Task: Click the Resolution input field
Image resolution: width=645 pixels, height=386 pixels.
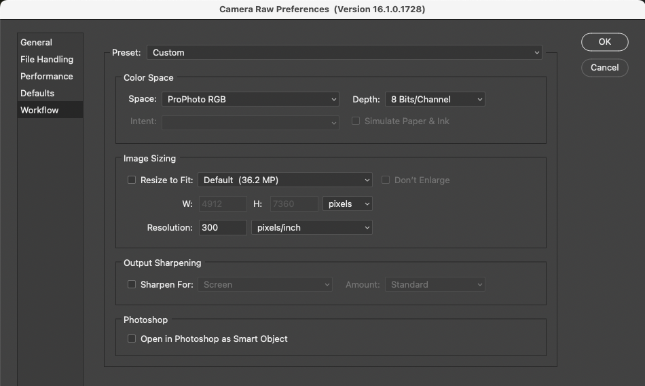Action: [223, 227]
